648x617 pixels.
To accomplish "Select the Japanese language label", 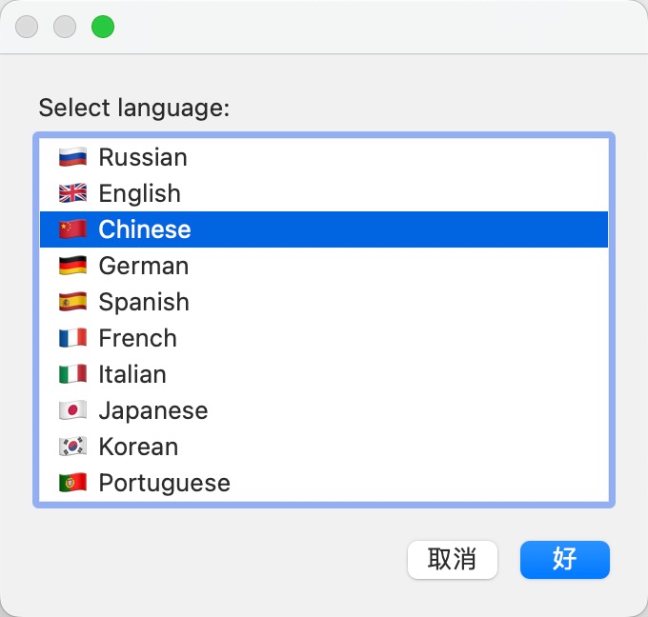I will [152, 410].
